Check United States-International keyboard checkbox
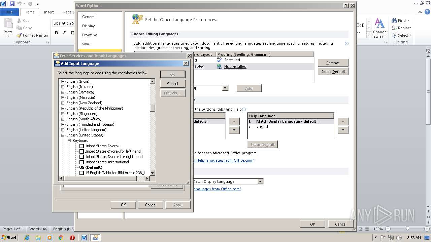Screen dimensions: 431x242 (x=81, y=162)
